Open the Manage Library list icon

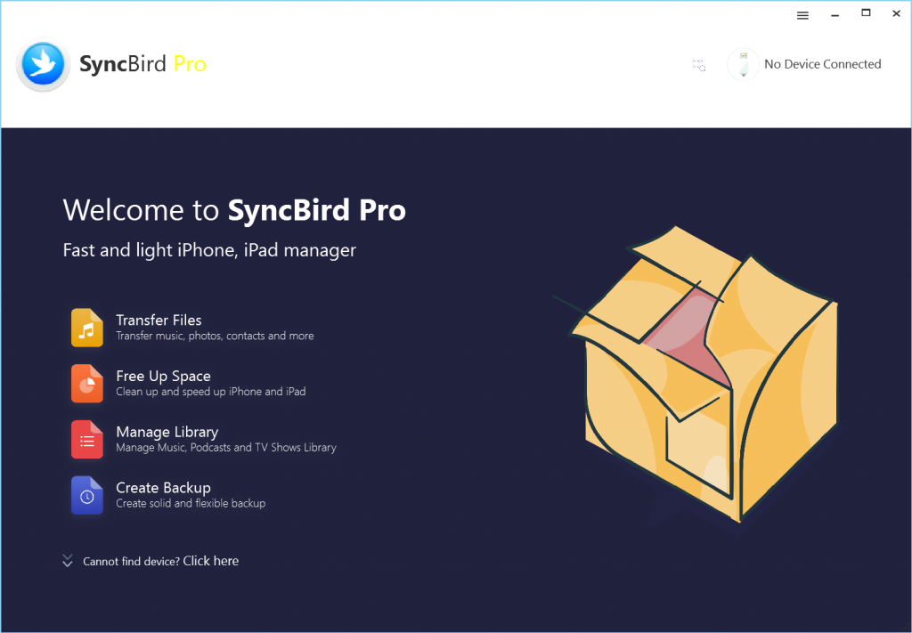pyautogui.click(x=87, y=439)
